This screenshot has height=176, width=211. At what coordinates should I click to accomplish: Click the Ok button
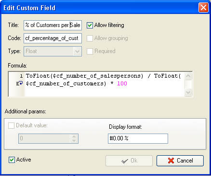[129, 161]
